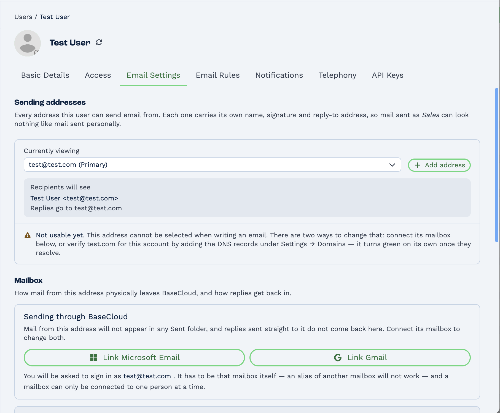Open the API Keys tab
Image resolution: width=500 pixels, height=413 pixels.
388,75
